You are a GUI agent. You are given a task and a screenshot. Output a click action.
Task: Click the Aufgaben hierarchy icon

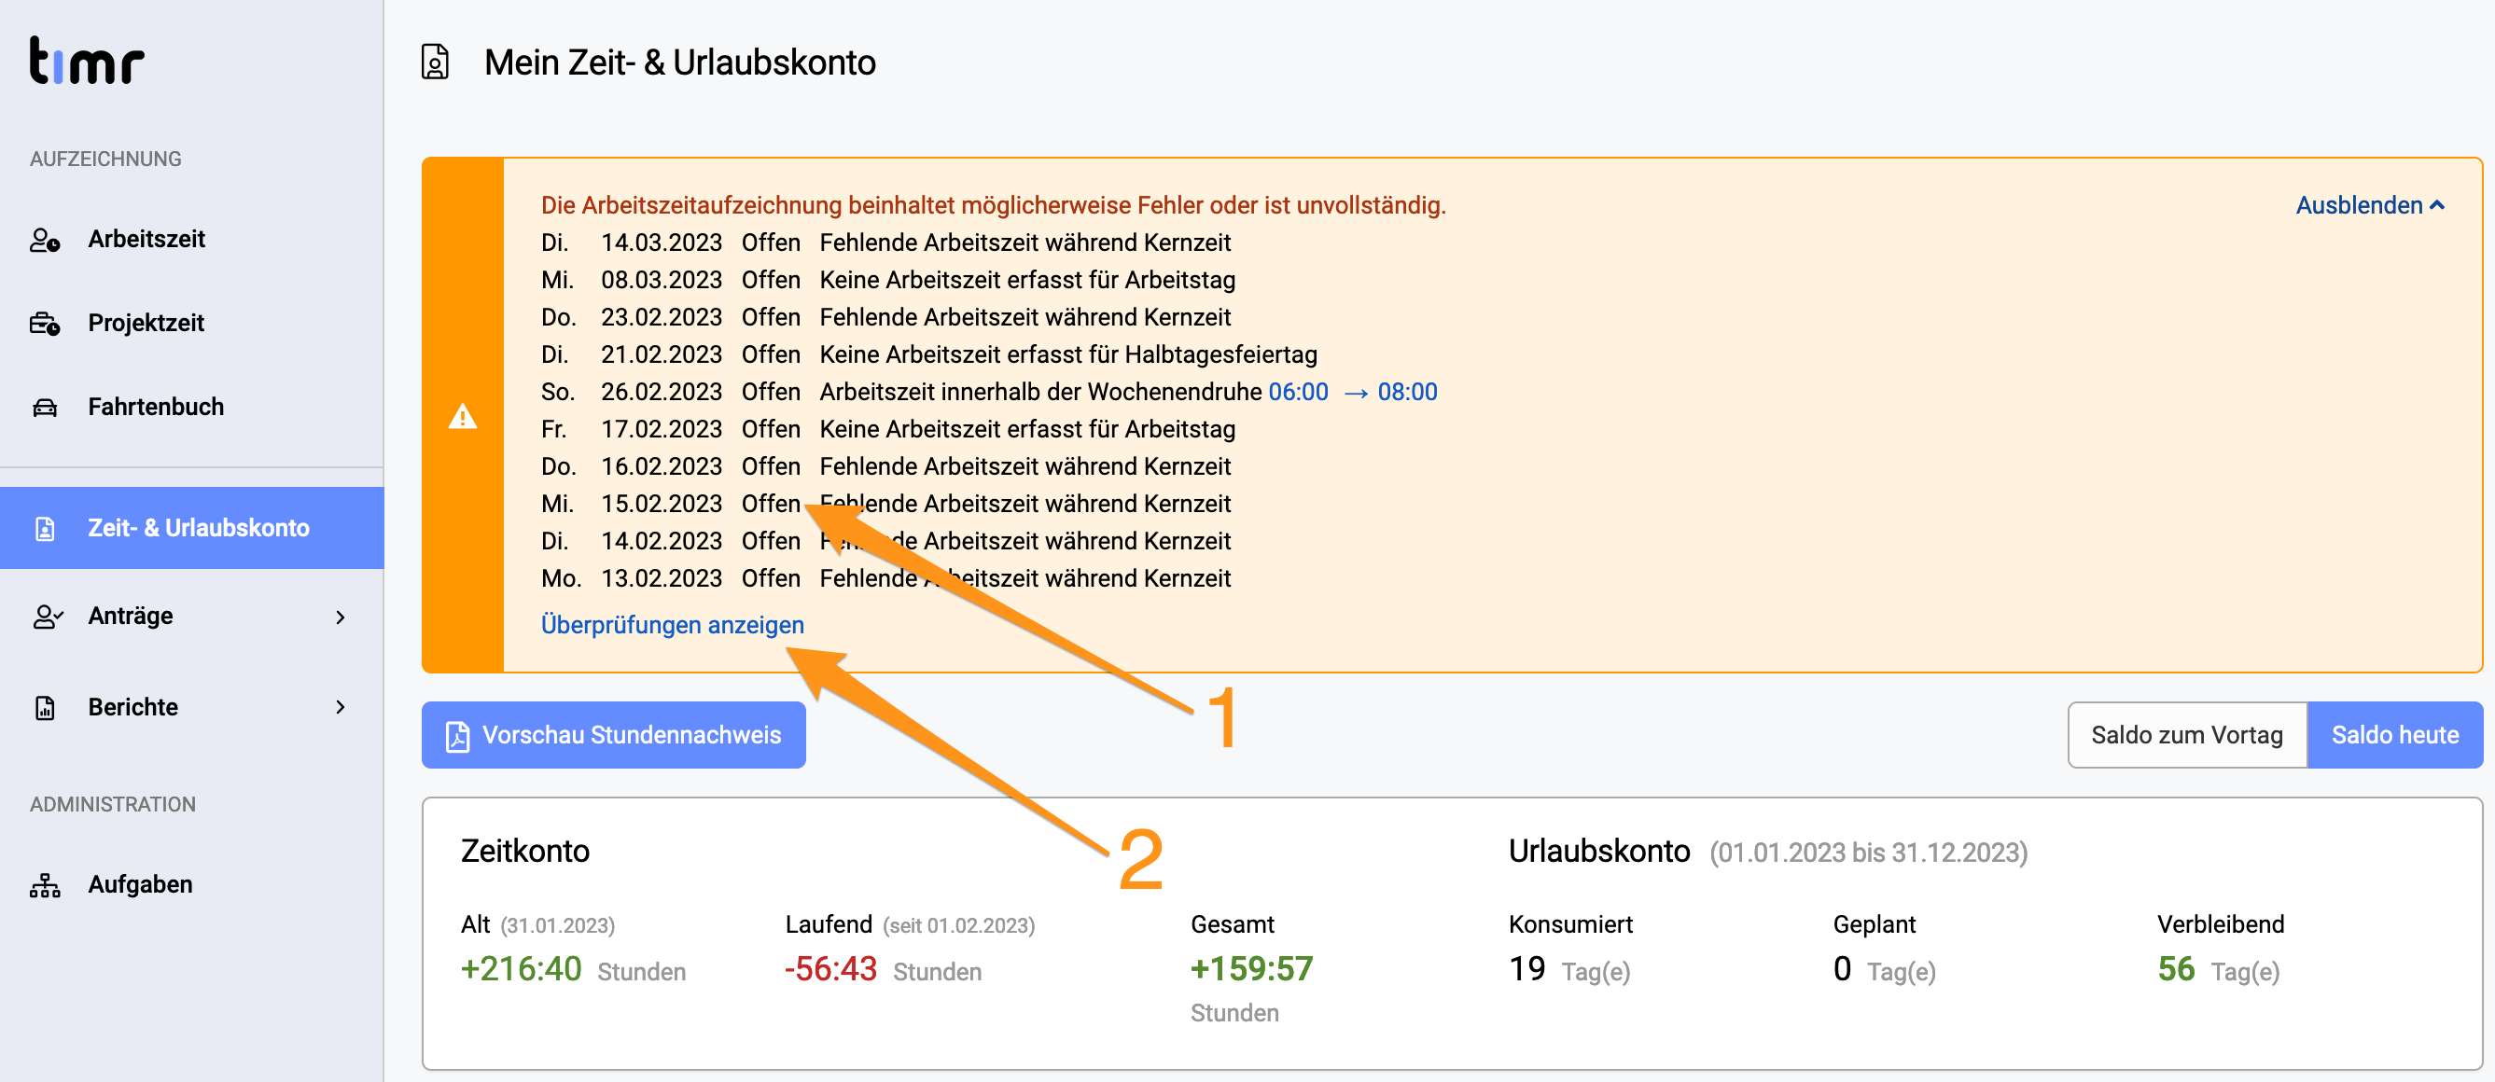pyautogui.click(x=45, y=884)
